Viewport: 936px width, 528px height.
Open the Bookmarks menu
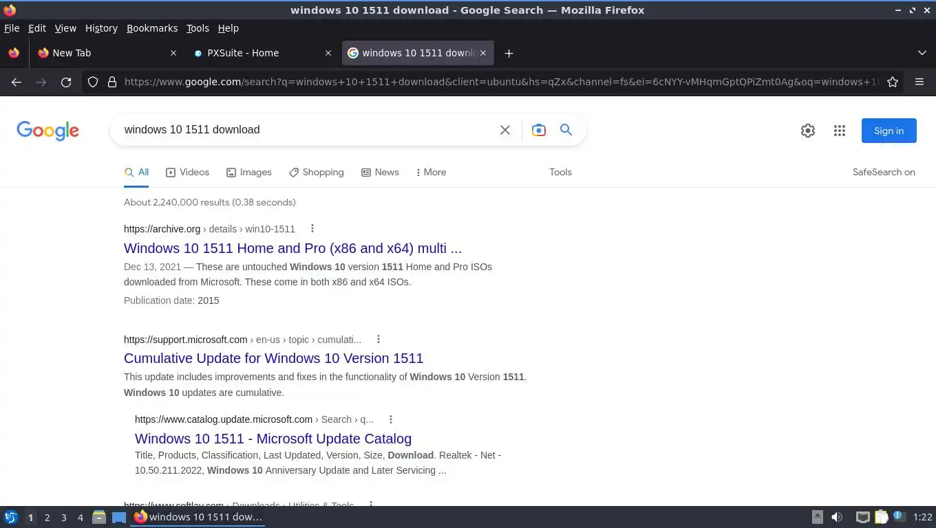pyautogui.click(x=152, y=28)
